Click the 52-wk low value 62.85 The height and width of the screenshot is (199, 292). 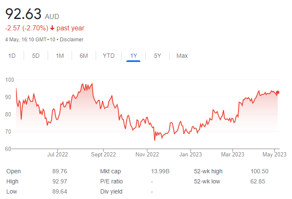click(258, 181)
